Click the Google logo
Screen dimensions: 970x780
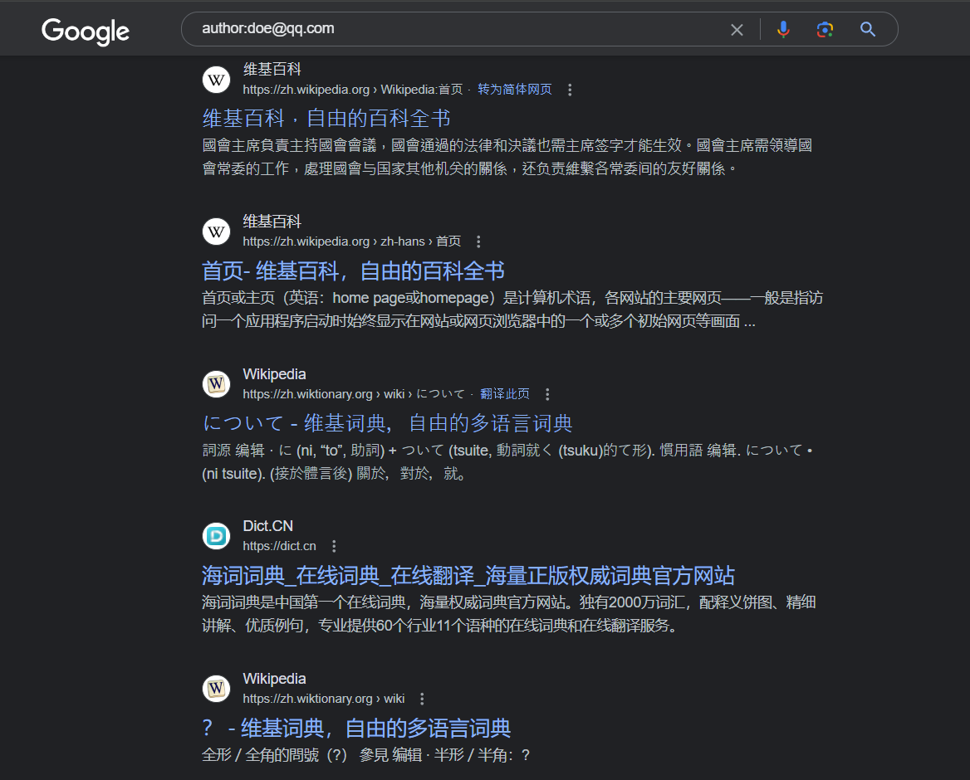point(86,31)
